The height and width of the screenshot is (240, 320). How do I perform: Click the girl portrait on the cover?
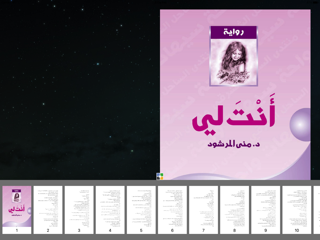click(x=234, y=62)
